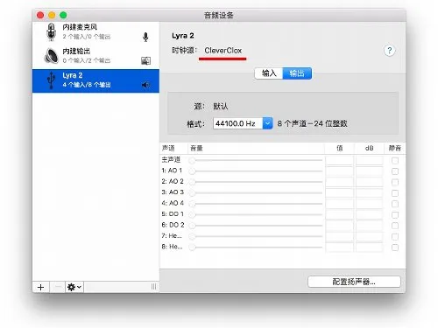Click the CleverClox clock source value
This screenshot has height=328, width=438.
223,51
